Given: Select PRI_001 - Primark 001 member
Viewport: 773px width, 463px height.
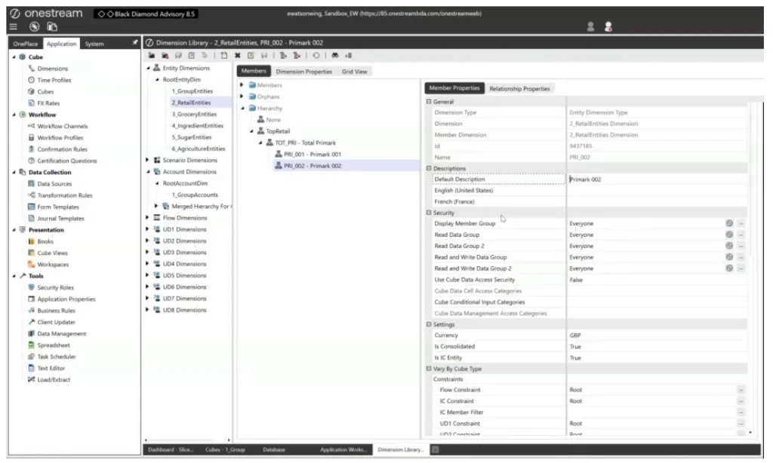Looking at the screenshot, I should (x=312, y=154).
